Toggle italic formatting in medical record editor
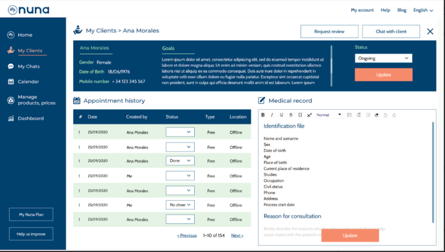This screenshot has width=445, height=252. (x=272, y=115)
